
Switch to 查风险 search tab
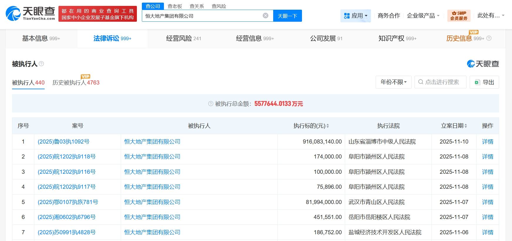point(219,6)
